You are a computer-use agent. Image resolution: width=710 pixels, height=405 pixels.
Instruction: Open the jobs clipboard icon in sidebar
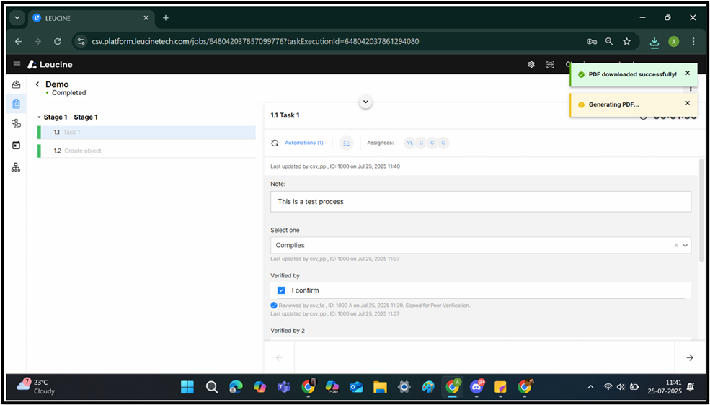tap(16, 104)
